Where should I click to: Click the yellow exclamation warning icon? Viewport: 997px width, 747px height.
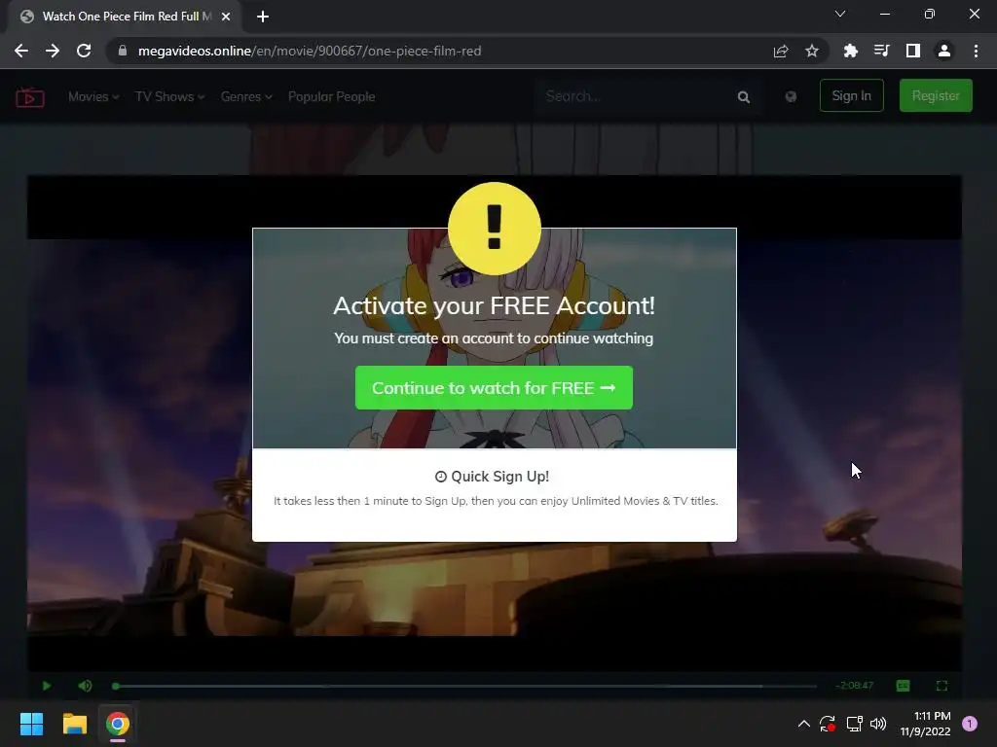(494, 229)
